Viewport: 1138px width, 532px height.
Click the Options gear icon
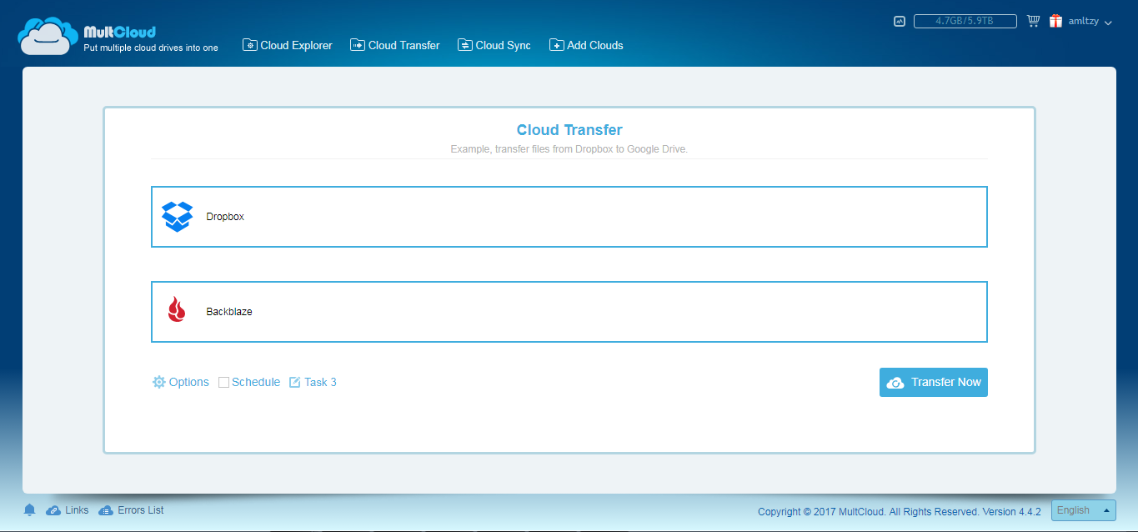158,382
